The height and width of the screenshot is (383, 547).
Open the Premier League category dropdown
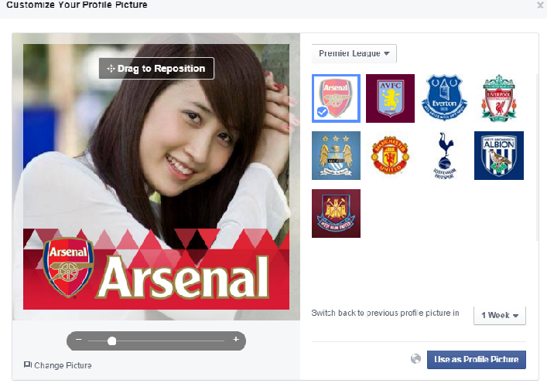[x=354, y=53]
